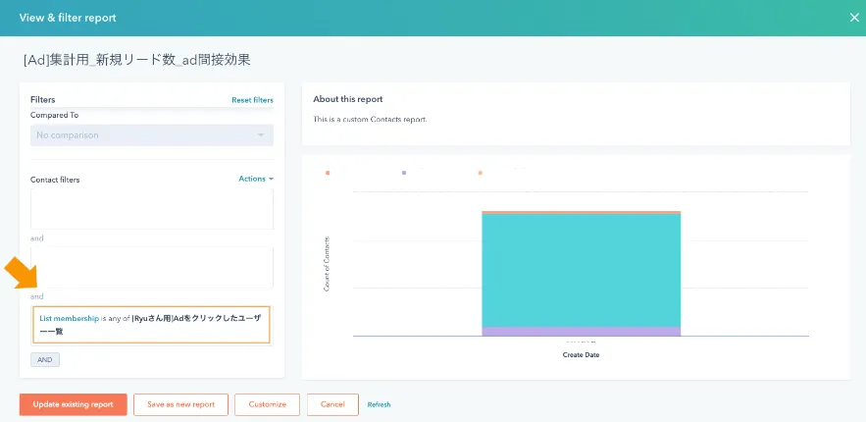
Task: Click the Reset filters link
Action: coord(252,100)
